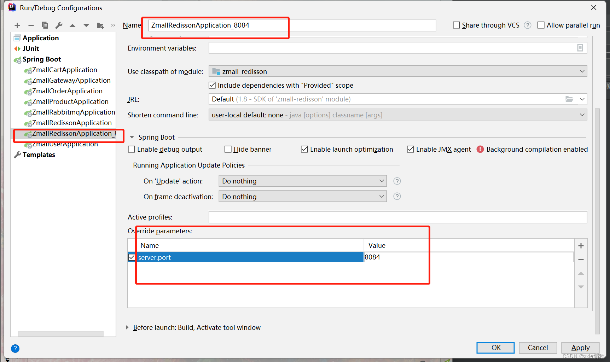Open the On frame deactivation dropdown
The height and width of the screenshot is (362, 610).
[x=303, y=196]
